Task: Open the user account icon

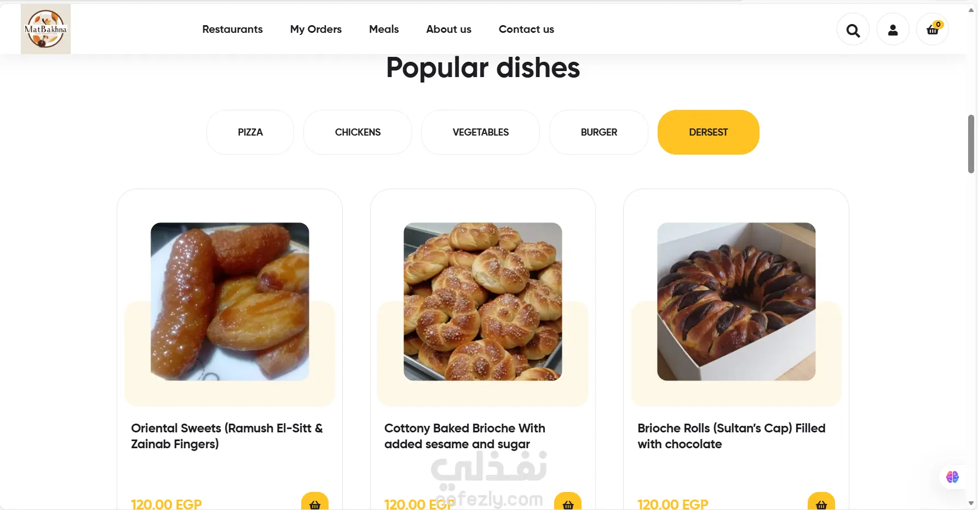Action: coord(893,30)
